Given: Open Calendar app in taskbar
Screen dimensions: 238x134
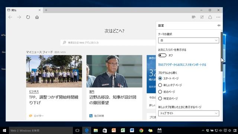Looking at the screenshot, I should (x=160, y=131).
